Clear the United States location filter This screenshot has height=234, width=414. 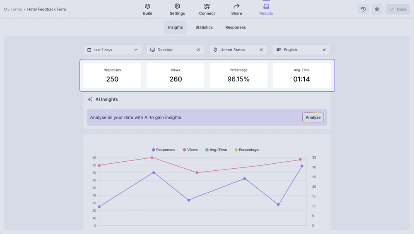tap(261, 50)
